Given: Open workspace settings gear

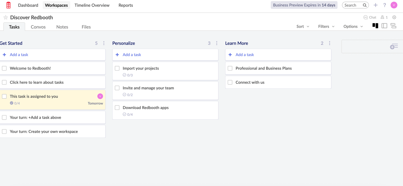Looking at the screenshot, I should click(394, 17).
